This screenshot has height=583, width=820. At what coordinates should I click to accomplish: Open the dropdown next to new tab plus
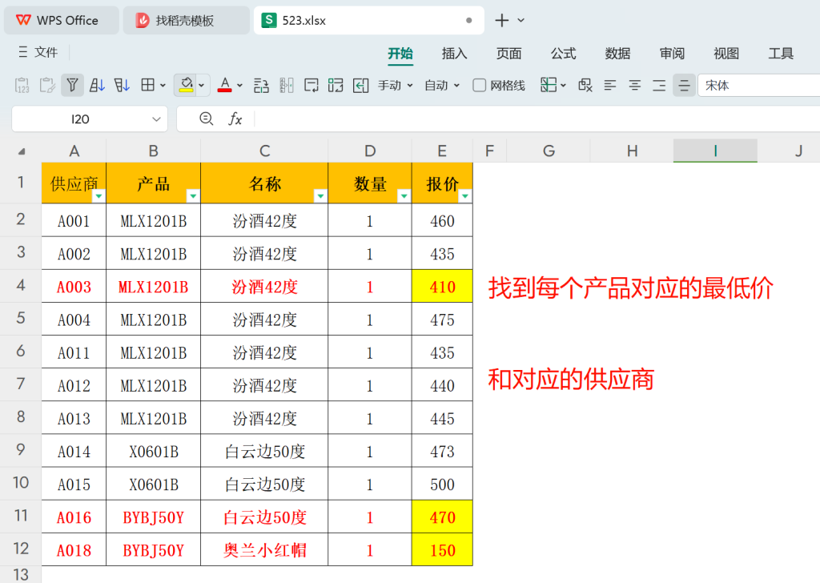tap(521, 20)
